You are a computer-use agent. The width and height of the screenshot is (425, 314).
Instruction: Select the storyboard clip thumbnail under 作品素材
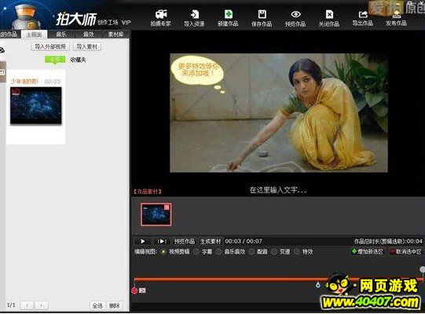[156, 214]
